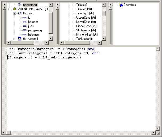Expand the Operators folder node

116,5
